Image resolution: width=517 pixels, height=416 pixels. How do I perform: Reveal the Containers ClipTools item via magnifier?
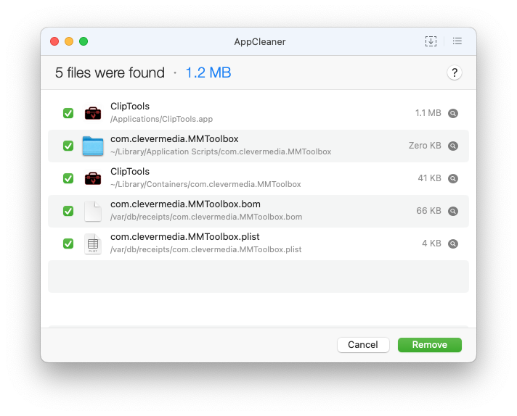coord(452,178)
